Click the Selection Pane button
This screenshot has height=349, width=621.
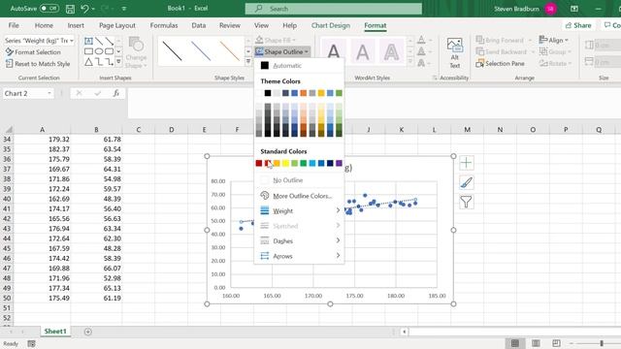tap(501, 63)
